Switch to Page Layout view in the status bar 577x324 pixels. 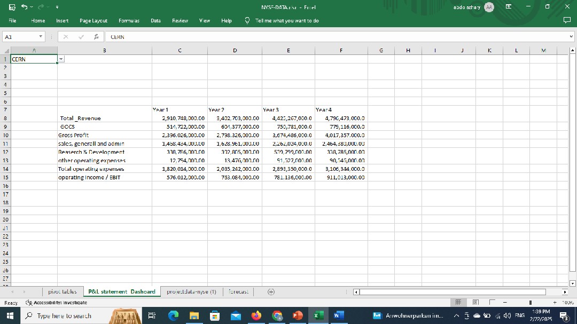475,303
